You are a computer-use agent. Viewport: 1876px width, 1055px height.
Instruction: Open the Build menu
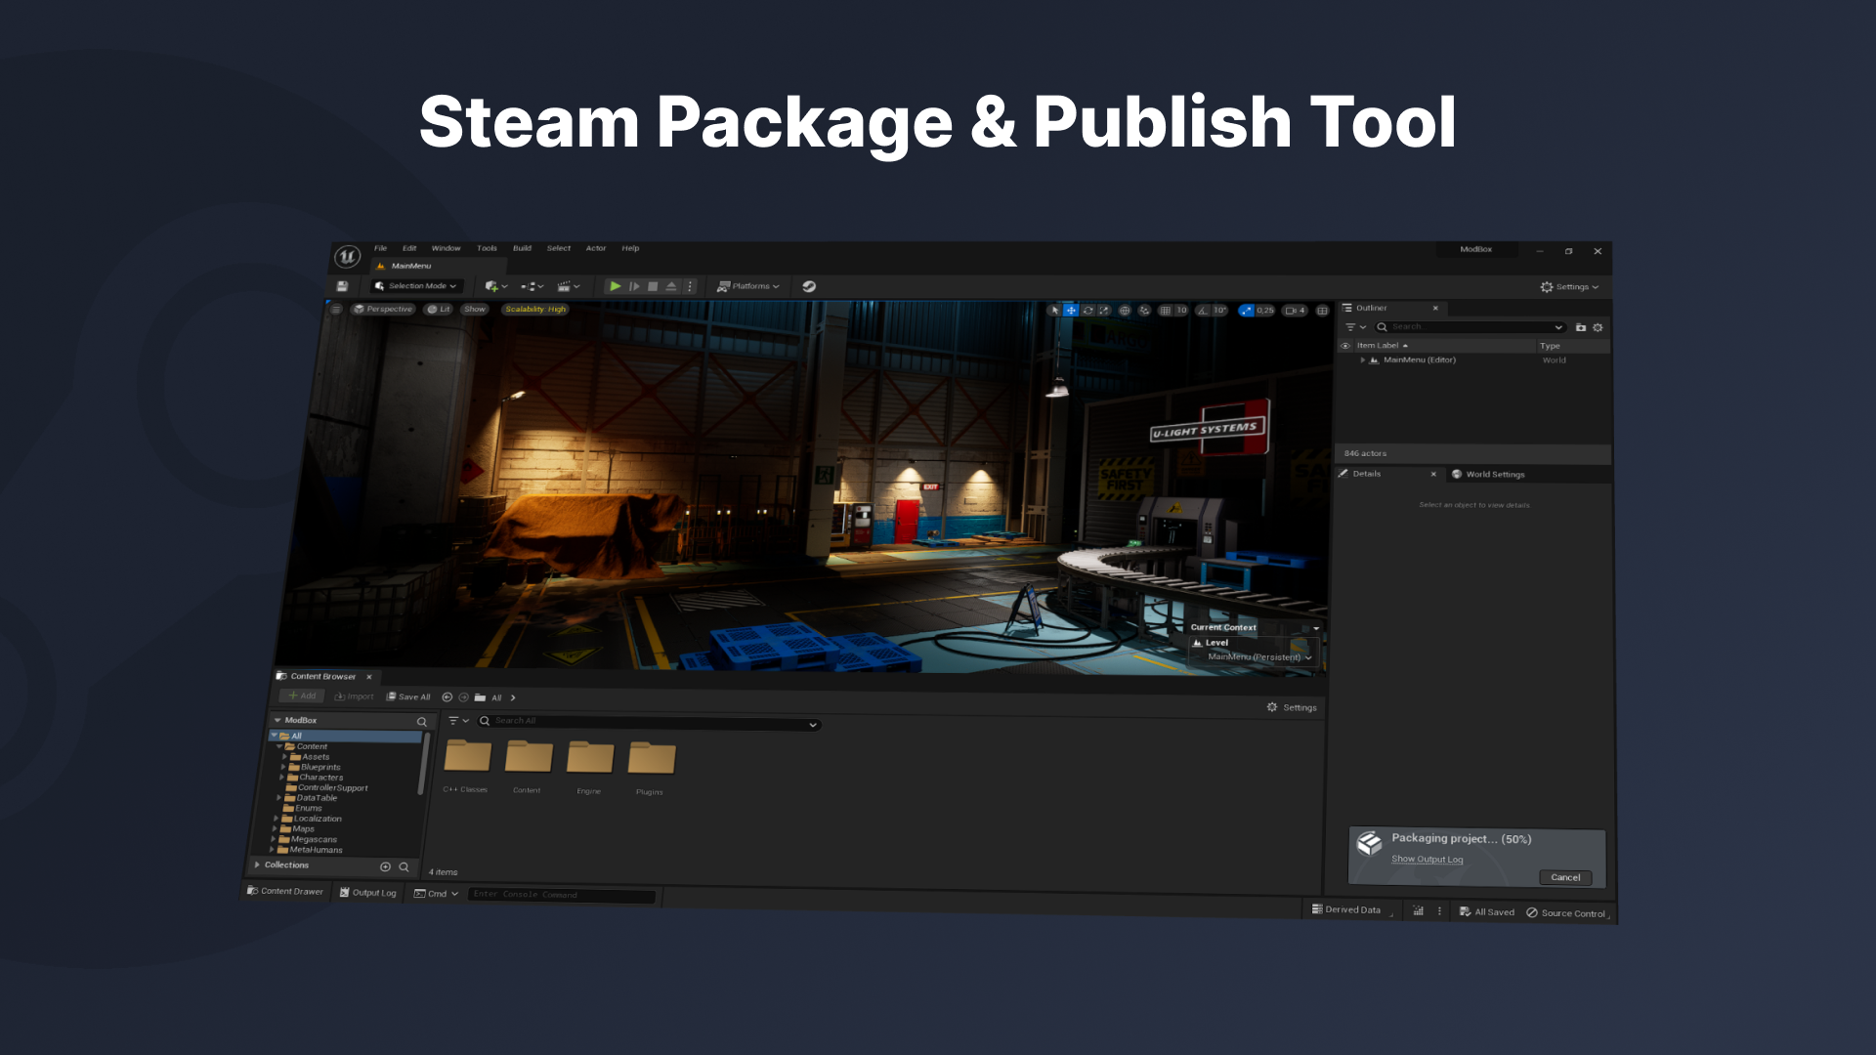[522, 248]
